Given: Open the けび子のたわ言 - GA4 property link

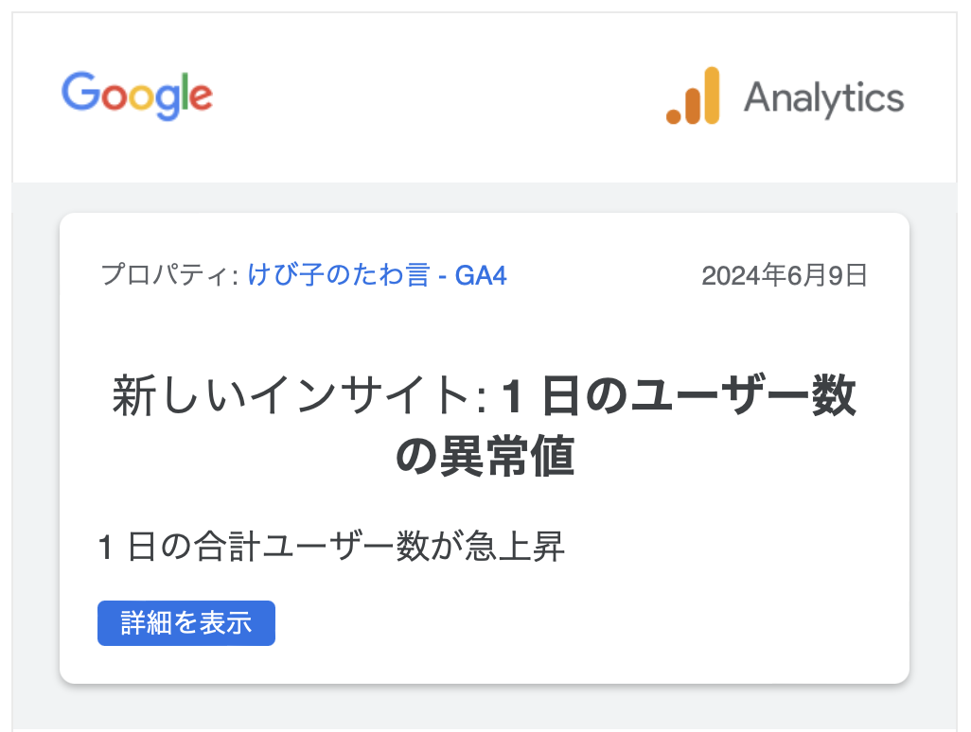Looking at the screenshot, I should coord(378,275).
